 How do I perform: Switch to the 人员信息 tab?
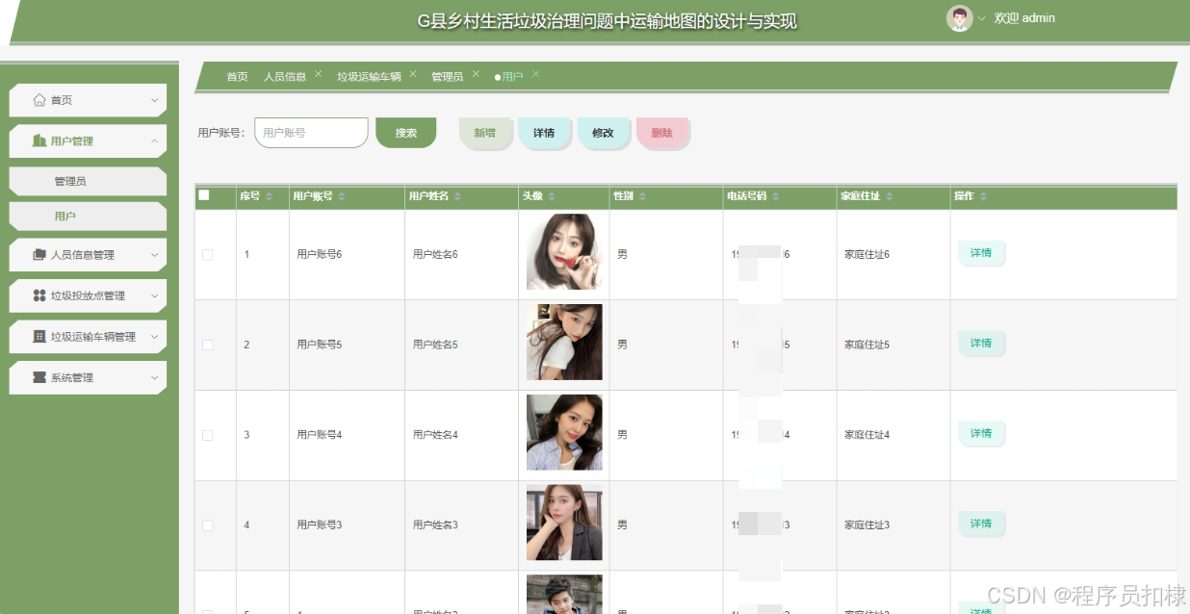click(285, 76)
